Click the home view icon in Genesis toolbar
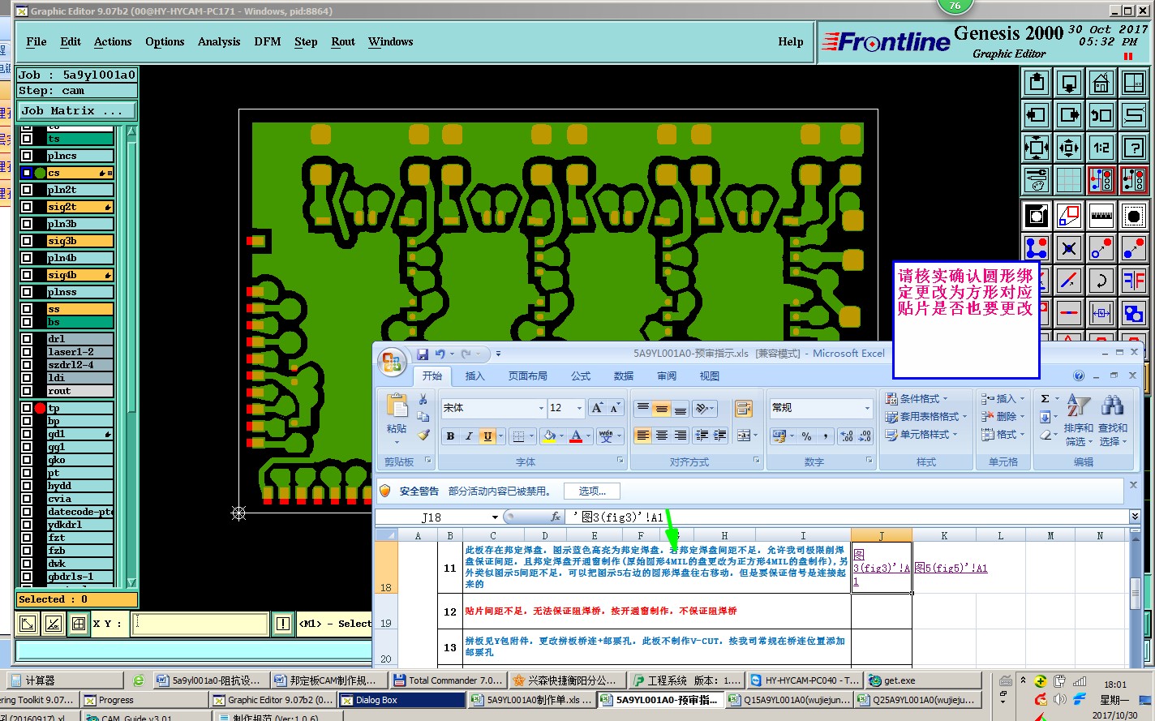The image size is (1155, 721). click(1101, 83)
